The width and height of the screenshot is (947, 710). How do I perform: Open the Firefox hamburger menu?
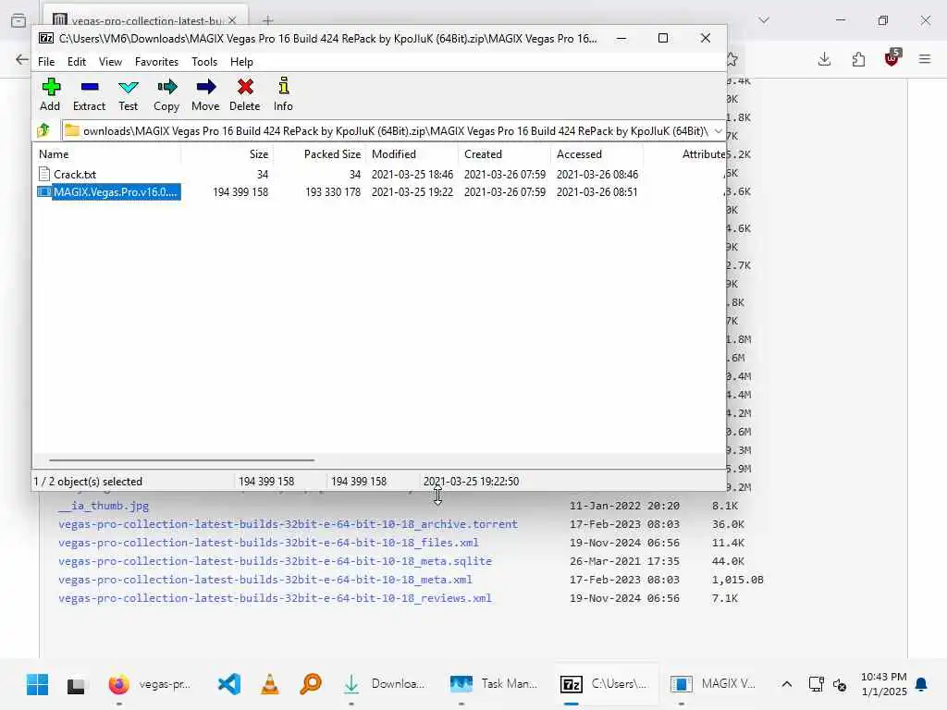(925, 59)
